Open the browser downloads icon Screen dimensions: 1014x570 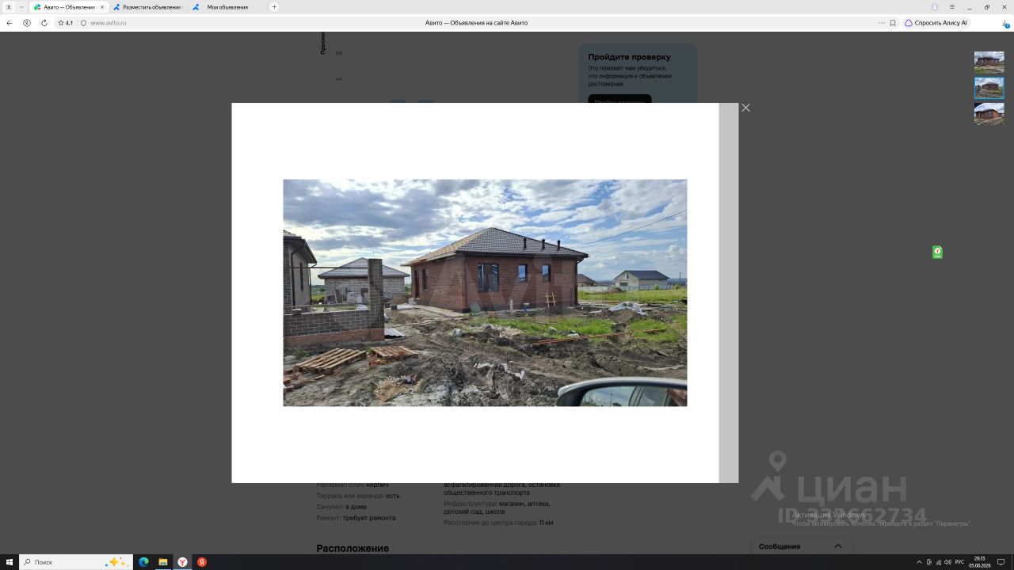pos(1005,23)
